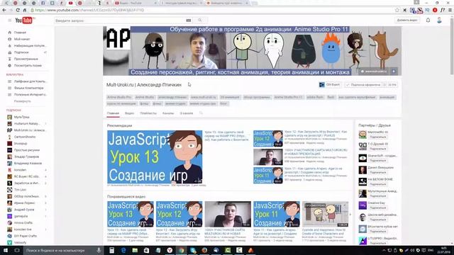Screen dimensions: 454x255
Task: Click the channel search magnifier next to О канале
Action: pos(201,113)
